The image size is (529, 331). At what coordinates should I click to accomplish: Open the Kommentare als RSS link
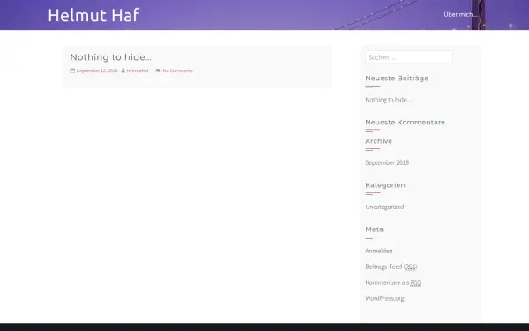coord(393,282)
